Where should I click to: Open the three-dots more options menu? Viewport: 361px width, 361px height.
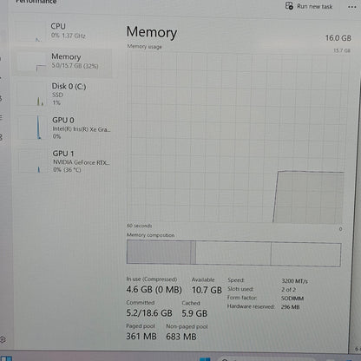pos(351,7)
